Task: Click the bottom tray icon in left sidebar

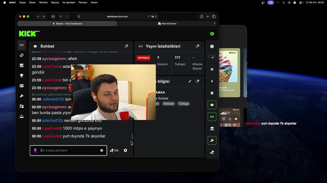Action: point(22,116)
